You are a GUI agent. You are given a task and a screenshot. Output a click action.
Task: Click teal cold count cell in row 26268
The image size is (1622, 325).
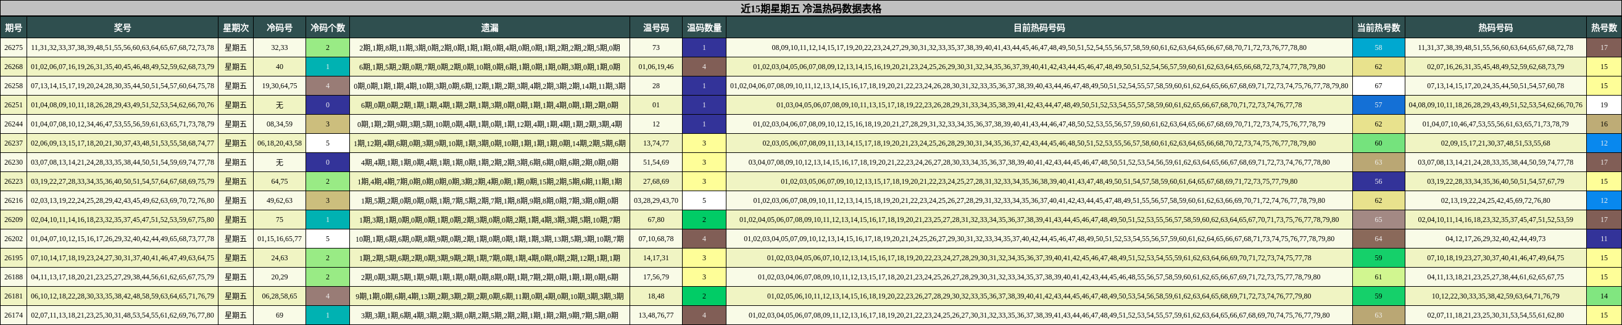327,67
